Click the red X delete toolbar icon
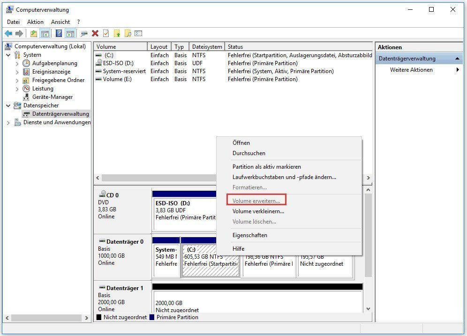467x336 pixels. click(95, 33)
